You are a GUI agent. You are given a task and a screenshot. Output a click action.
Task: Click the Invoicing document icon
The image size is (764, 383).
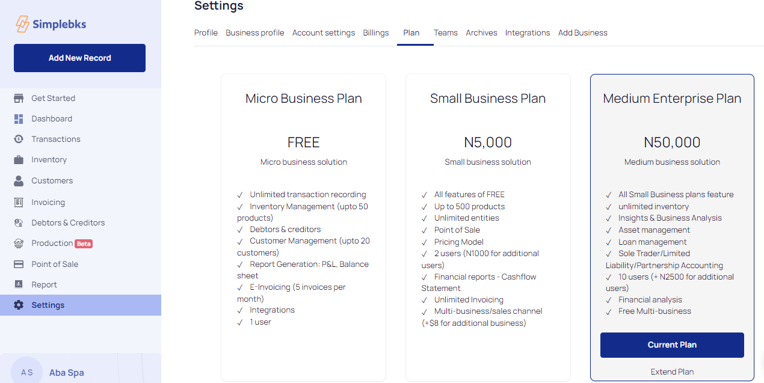[19, 203]
